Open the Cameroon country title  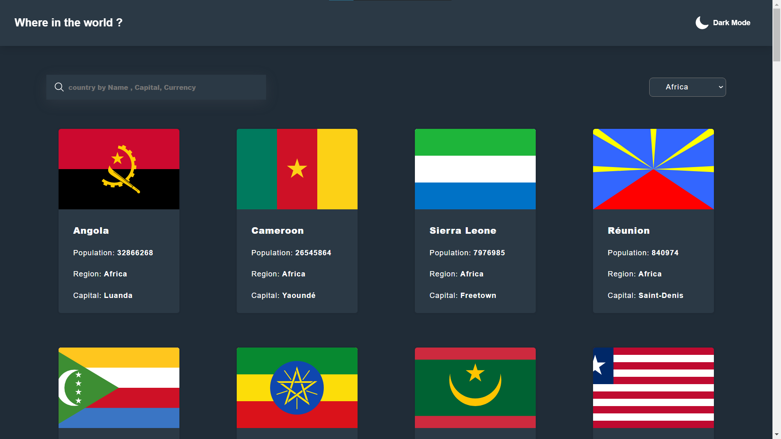click(x=277, y=230)
